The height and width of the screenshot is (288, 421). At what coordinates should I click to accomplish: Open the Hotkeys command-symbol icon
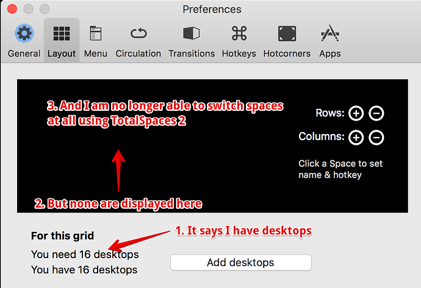[239, 33]
